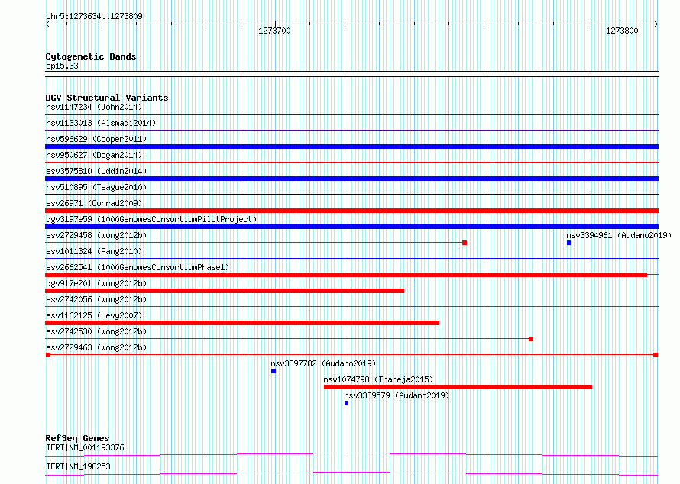
Task: Open variant nsv3397782 (Audano2019)
Action: coord(323,363)
